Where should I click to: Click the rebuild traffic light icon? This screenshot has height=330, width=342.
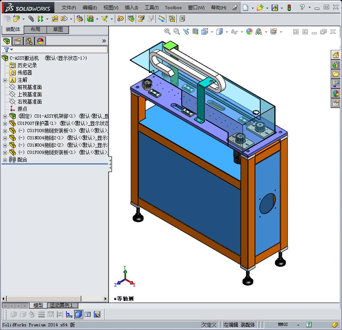(289, 8)
